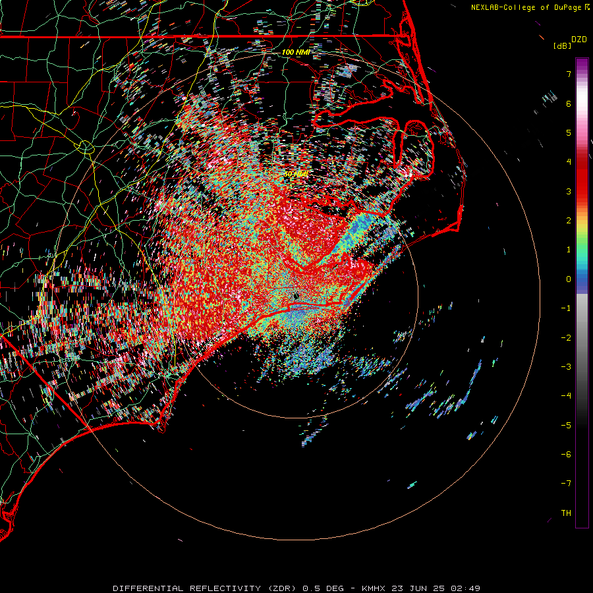Click the 6 dB tick label on the color bar
Screen dimensions: 593x593
click(569, 103)
